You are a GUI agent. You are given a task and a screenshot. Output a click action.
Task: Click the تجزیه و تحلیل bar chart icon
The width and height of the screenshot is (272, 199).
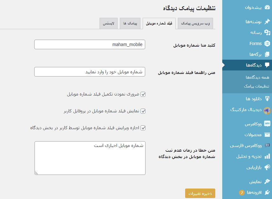(x=267, y=156)
